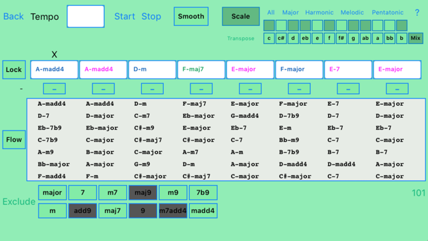The height and width of the screenshot is (241, 428).
Task: Click minus button under F-major slot
Action: point(299,89)
